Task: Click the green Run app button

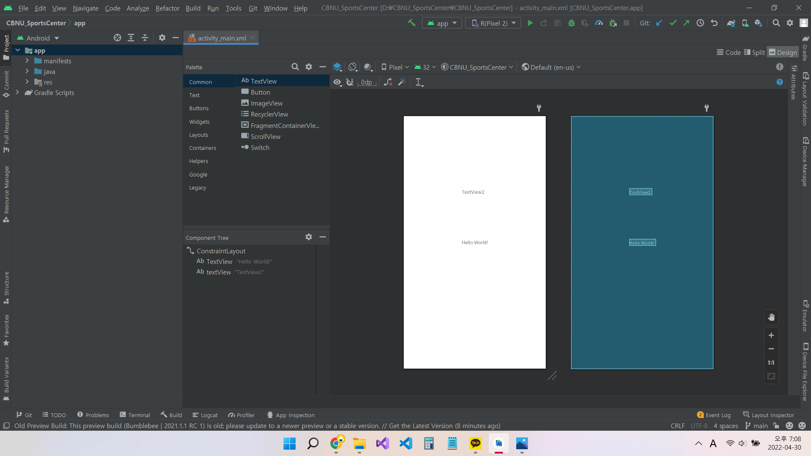Action: tap(530, 23)
